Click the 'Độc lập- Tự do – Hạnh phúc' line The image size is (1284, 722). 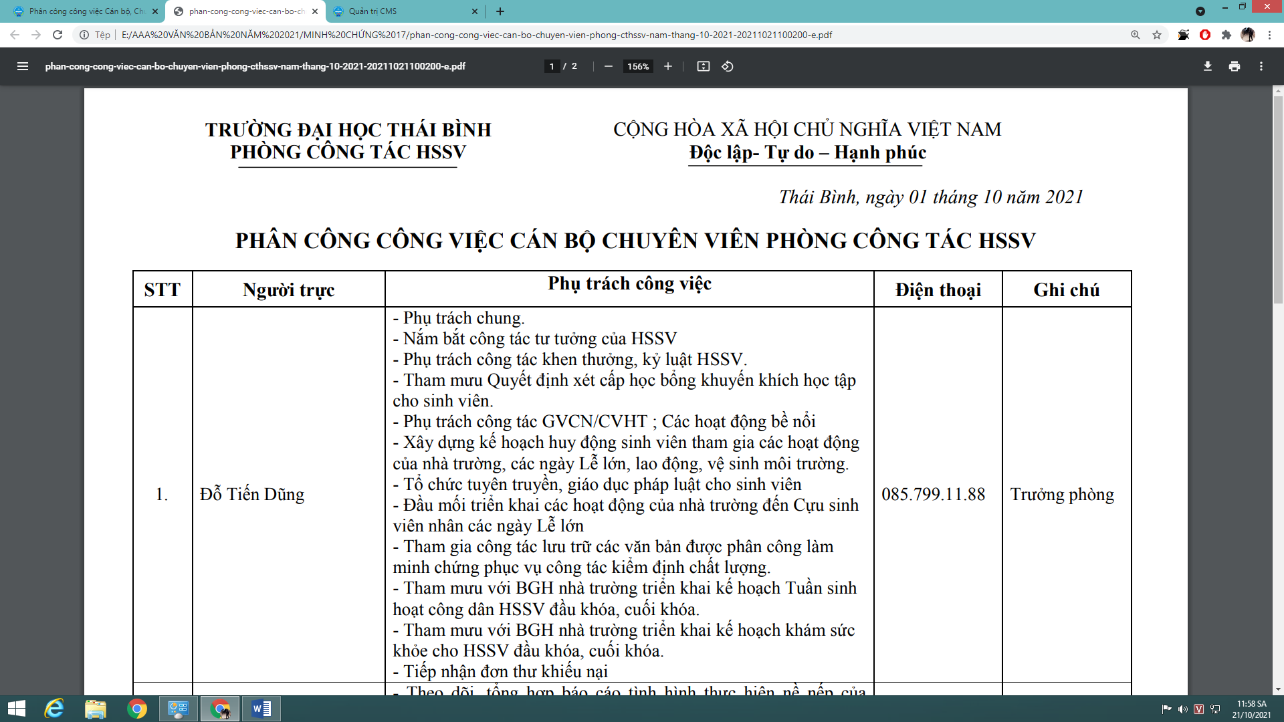[x=807, y=152]
